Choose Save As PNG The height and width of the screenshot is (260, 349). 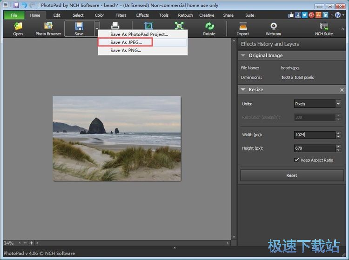[x=143, y=50]
